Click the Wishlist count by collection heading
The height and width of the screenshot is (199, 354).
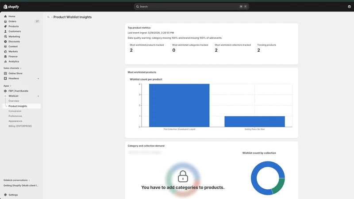259,153
